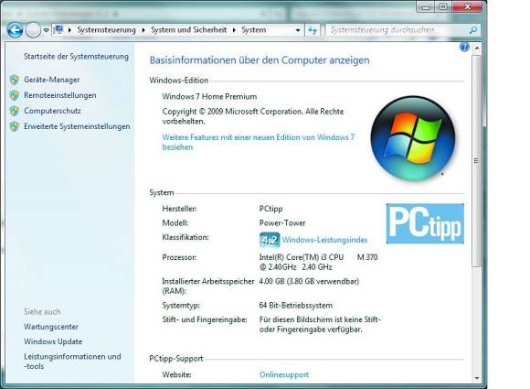Open Startseite der Systemsteuerung
Image resolution: width=530 pixels, height=389 pixels.
76,56
